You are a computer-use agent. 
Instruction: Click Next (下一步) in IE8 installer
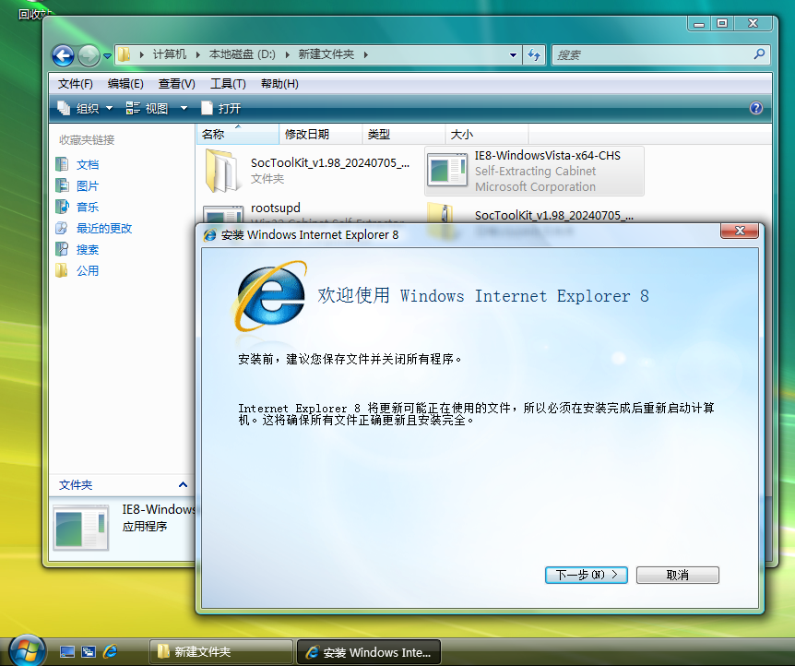pos(587,575)
